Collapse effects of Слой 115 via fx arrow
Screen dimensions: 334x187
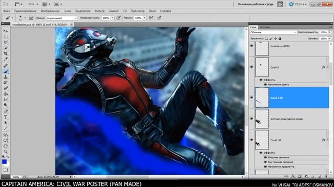(x=328, y=140)
